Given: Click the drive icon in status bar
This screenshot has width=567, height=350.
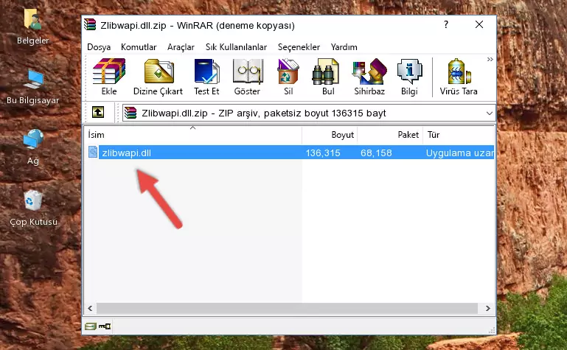Looking at the screenshot, I should coord(91,326).
